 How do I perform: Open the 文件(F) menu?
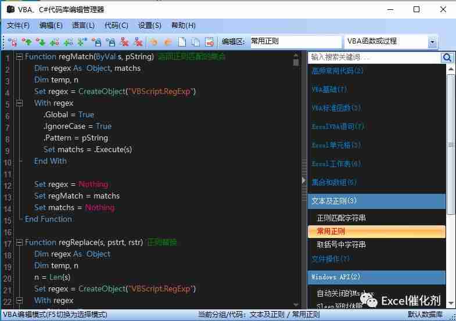[x=18, y=26]
